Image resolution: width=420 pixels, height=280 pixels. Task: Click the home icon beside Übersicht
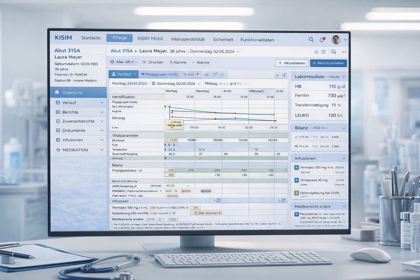pyautogui.click(x=57, y=92)
